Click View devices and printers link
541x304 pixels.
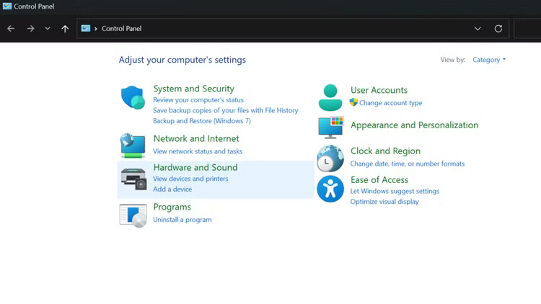(x=190, y=179)
